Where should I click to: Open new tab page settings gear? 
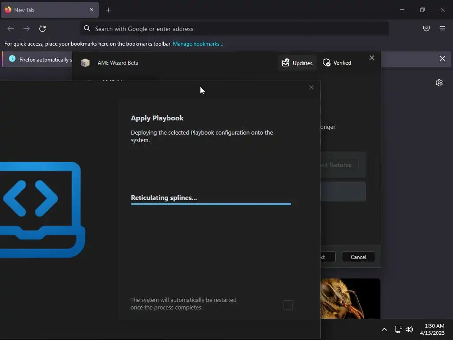click(439, 83)
